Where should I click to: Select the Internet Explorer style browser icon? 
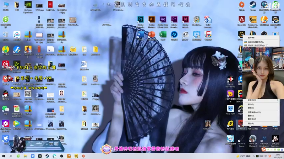pos(6,19)
